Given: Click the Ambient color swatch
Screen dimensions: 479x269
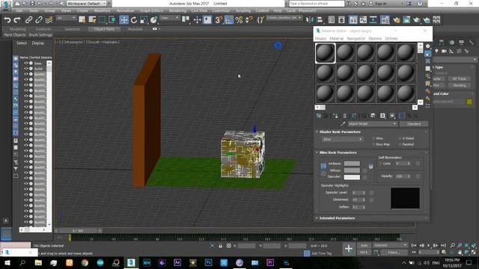Looking at the screenshot, I should tap(352, 164).
